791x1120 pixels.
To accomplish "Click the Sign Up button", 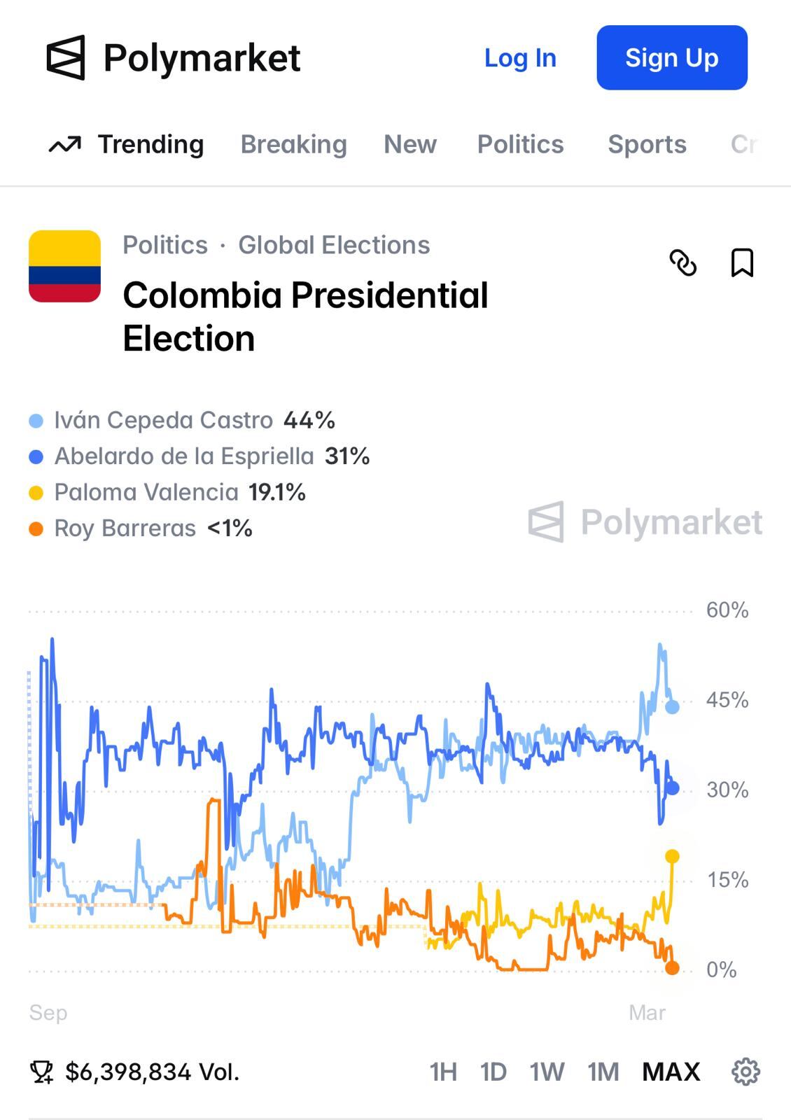I will click(671, 58).
